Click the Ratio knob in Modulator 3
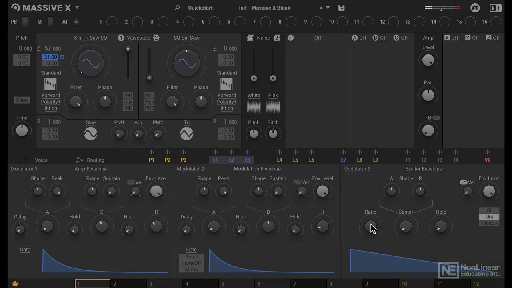Viewport: 512px width, 288px height. [370, 226]
